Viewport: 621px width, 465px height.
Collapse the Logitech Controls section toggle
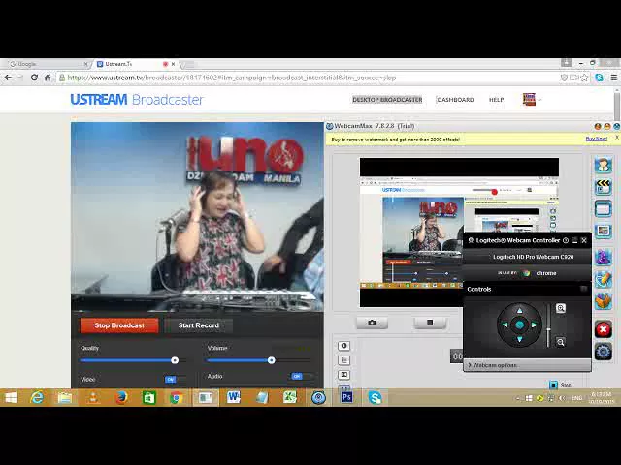click(x=584, y=289)
